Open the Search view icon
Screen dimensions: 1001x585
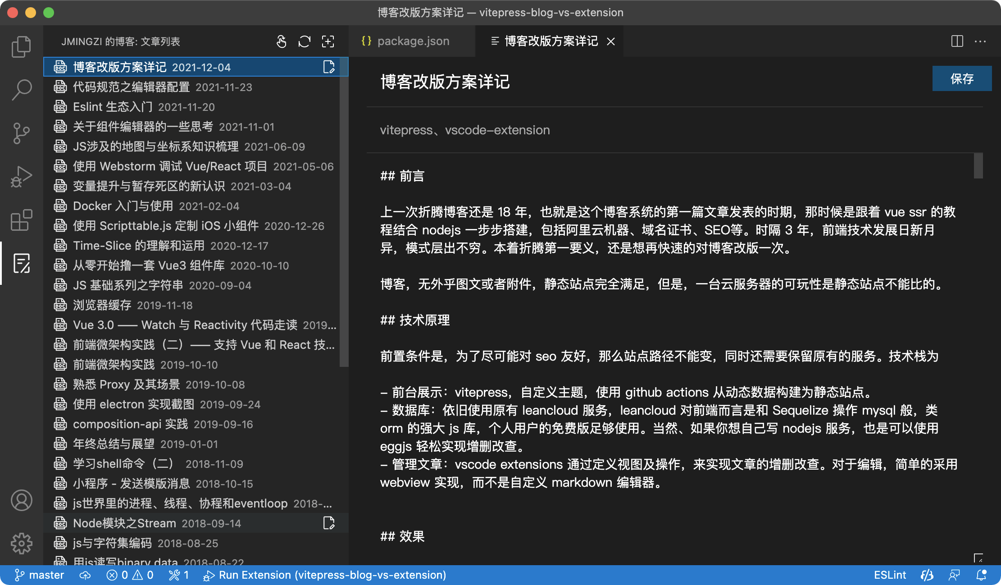[21, 90]
